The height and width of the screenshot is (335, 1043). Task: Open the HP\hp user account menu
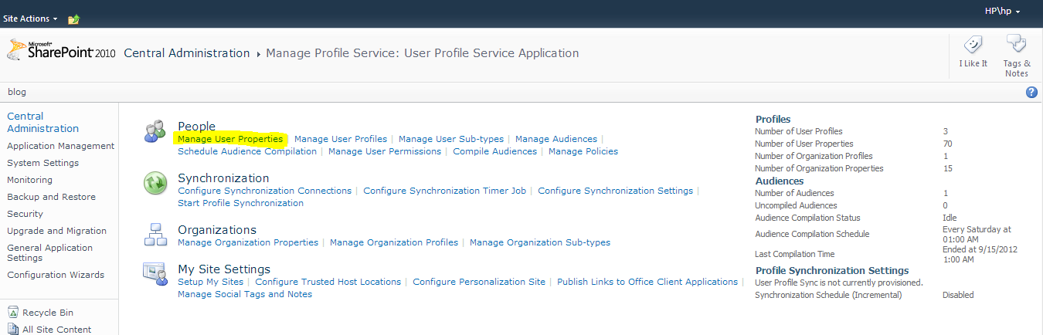1002,12
